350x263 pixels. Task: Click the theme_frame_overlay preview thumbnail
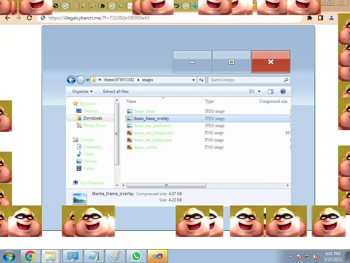point(80,198)
